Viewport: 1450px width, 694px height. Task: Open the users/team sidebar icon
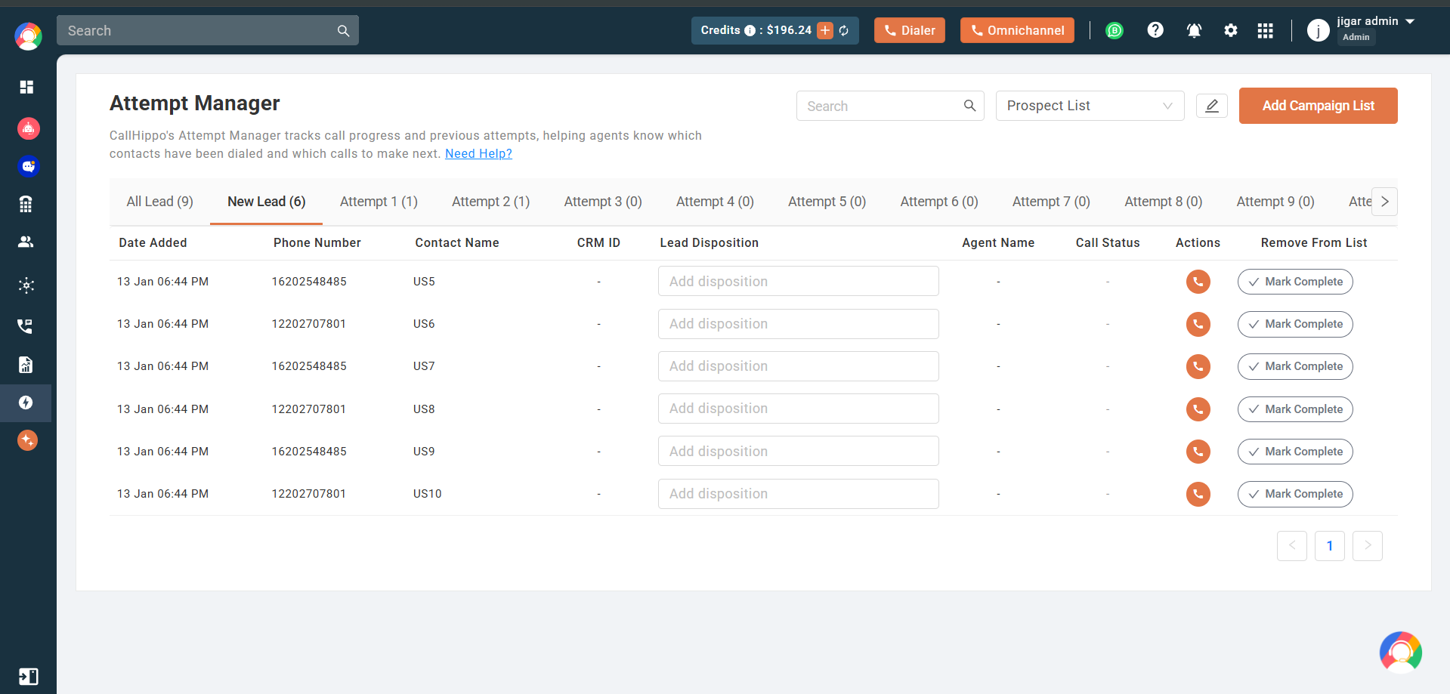click(x=26, y=242)
